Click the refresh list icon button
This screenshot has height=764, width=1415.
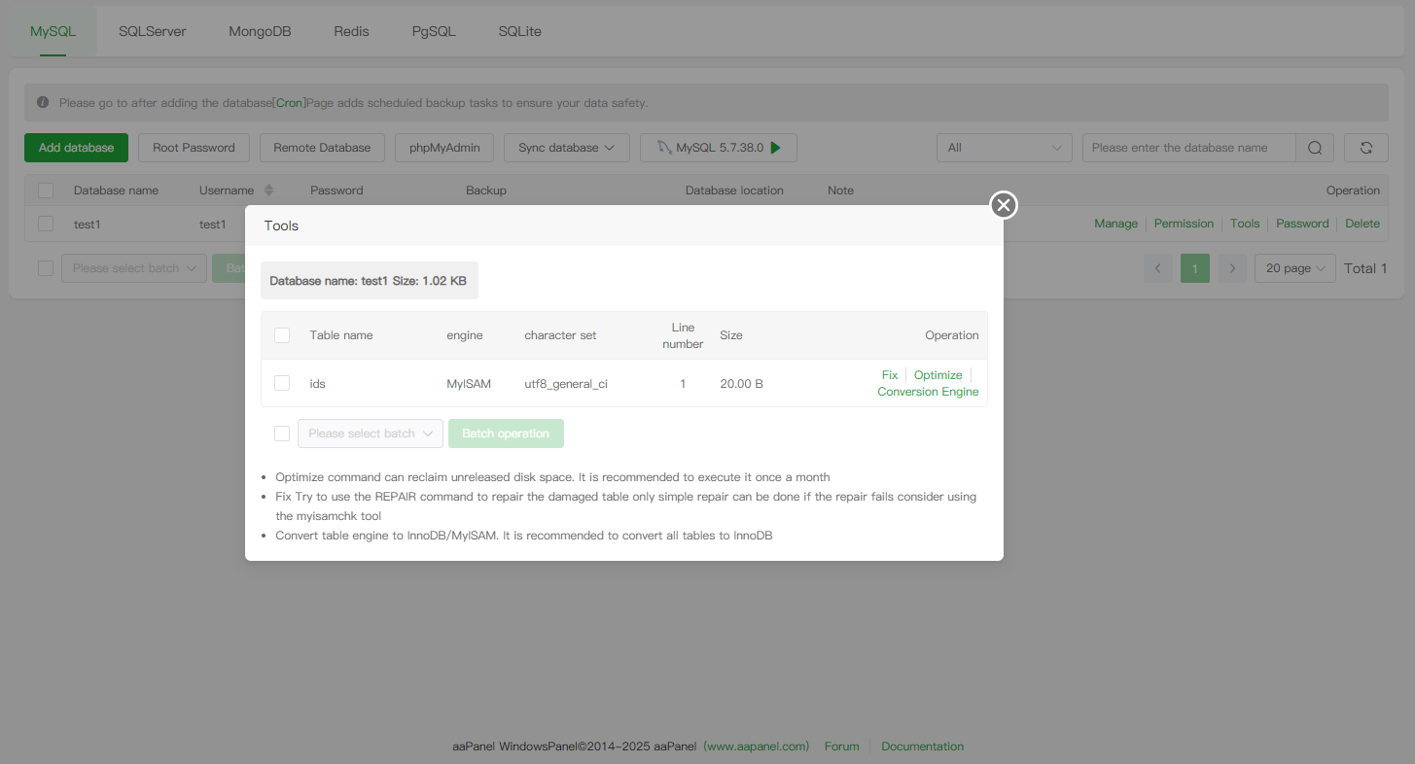click(x=1365, y=148)
